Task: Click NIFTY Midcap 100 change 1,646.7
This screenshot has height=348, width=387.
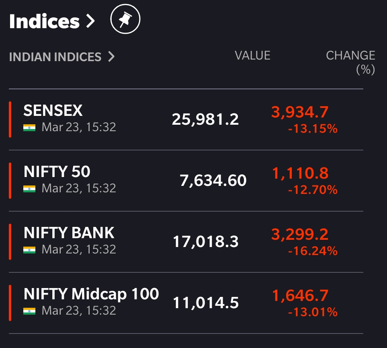Action: 300,295
